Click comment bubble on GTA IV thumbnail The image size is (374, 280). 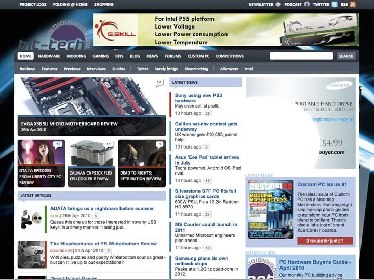click(x=58, y=144)
